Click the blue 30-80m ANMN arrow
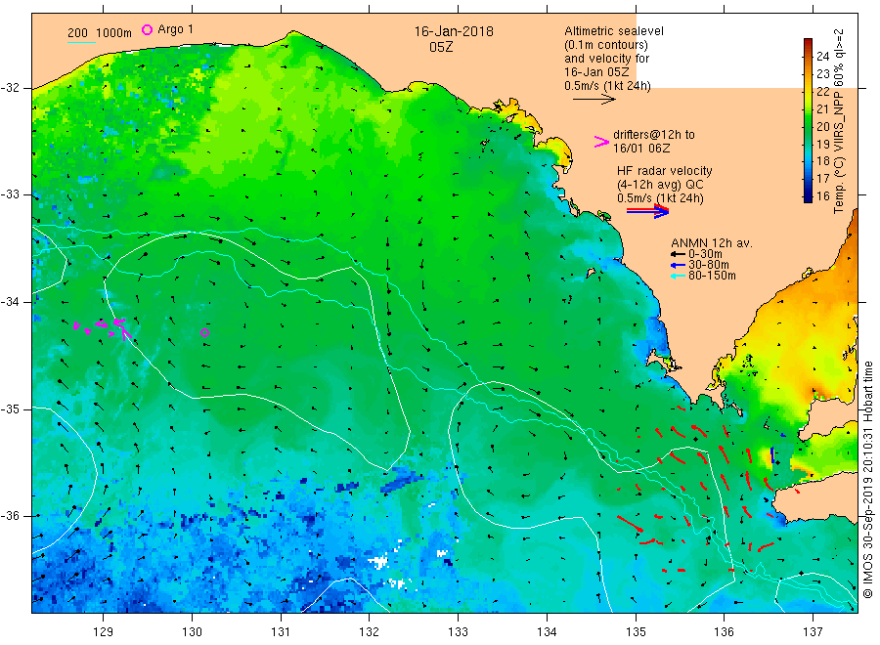The image size is (880, 645). (x=678, y=265)
